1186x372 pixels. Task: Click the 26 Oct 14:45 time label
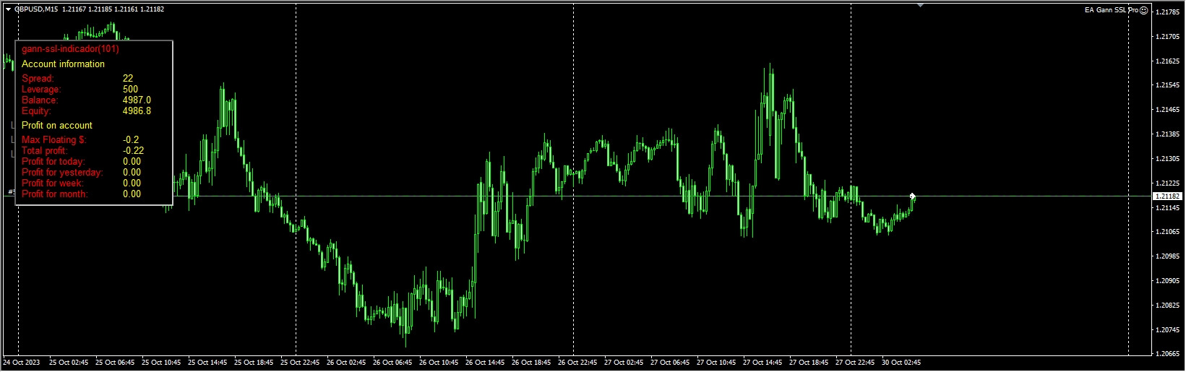tap(485, 363)
